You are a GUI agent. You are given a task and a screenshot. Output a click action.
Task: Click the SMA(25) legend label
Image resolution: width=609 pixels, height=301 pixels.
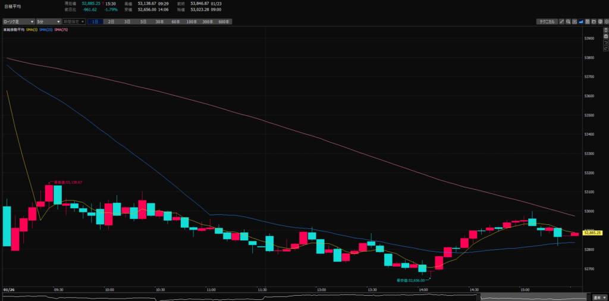46,30
